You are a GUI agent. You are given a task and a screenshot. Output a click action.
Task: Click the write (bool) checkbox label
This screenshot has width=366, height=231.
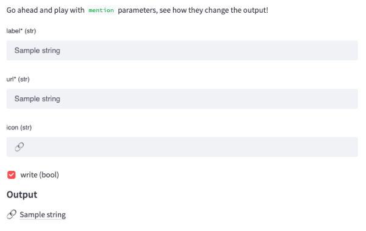pos(40,174)
